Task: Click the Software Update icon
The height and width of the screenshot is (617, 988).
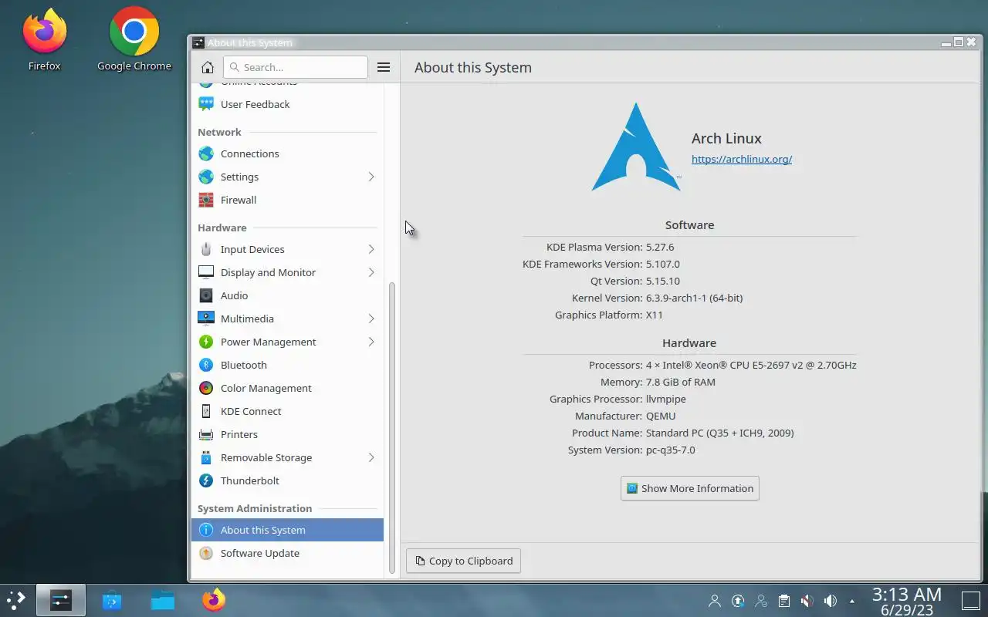Action: tap(206, 553)
